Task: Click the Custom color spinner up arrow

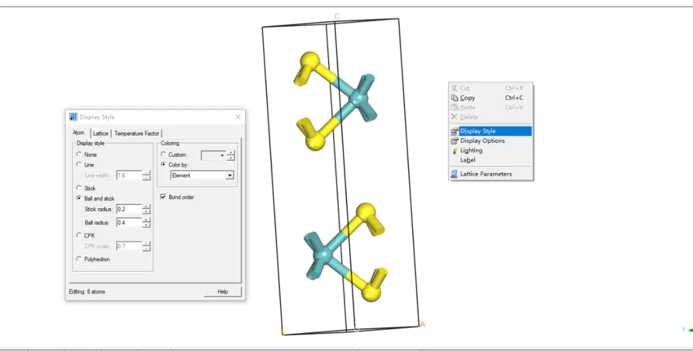Action: coord(230,153)
